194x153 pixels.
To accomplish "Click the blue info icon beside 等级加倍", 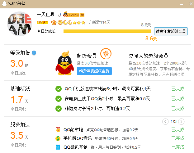I will [x=34, y=53].
